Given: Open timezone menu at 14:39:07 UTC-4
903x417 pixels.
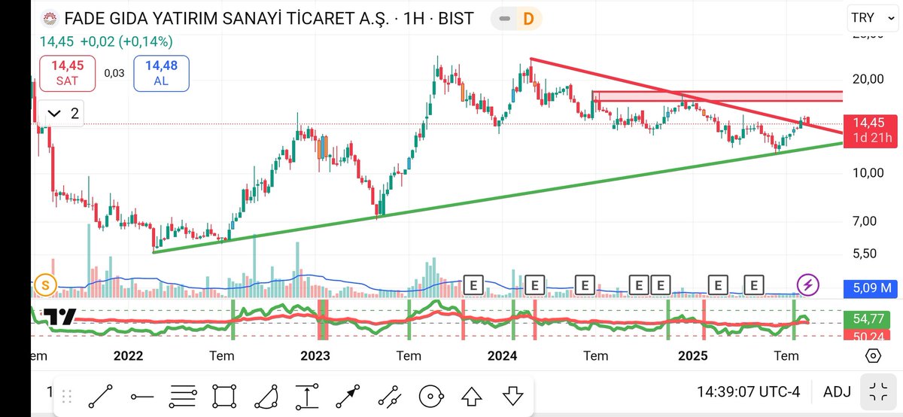Looking at the screenshot, I should (748, 391).
